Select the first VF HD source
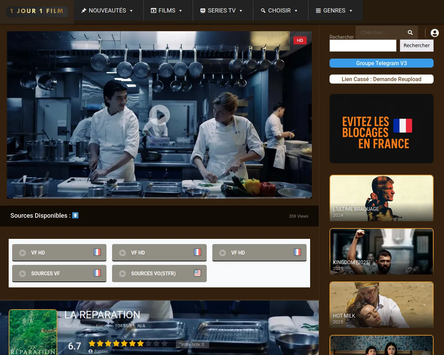 59,253
